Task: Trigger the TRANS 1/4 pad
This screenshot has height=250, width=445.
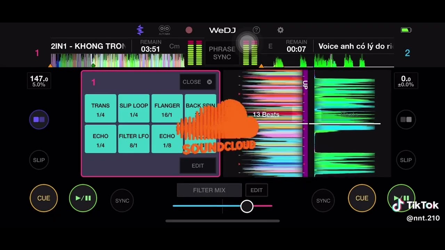Action: point(100,109)
